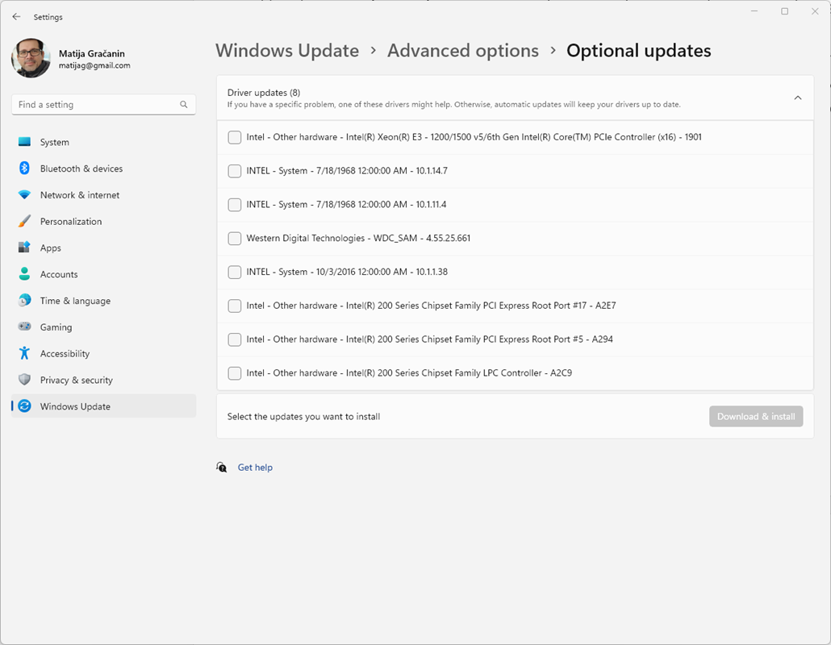Screen dimensions: 831x645
Task: Open System settings category
Action: pos(103,142)
